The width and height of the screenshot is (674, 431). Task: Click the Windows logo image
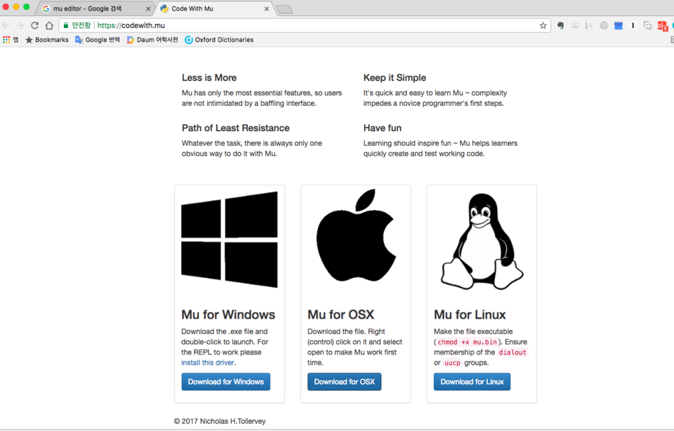[230, 239]
